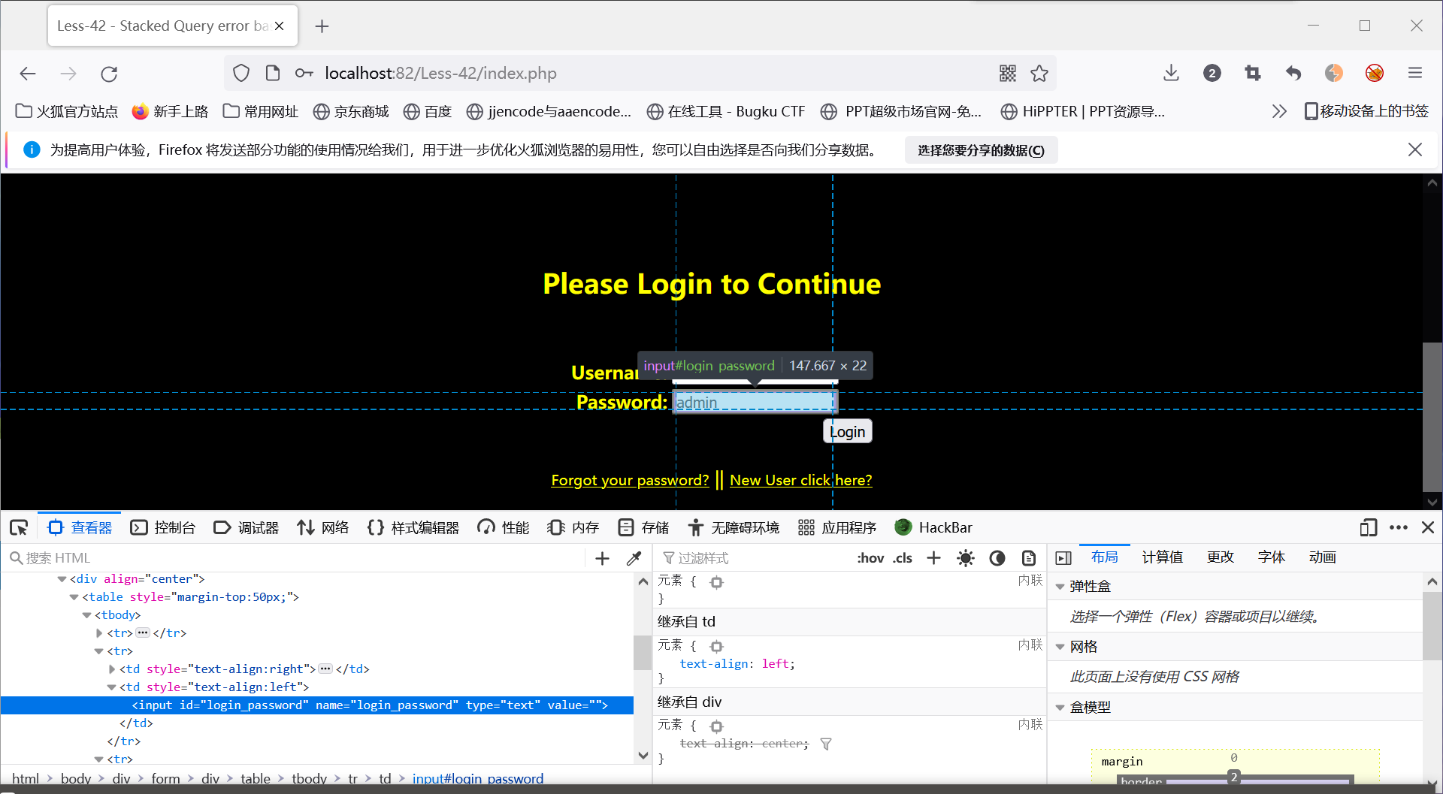Enable dark color scheme simulation

point(997,557)
